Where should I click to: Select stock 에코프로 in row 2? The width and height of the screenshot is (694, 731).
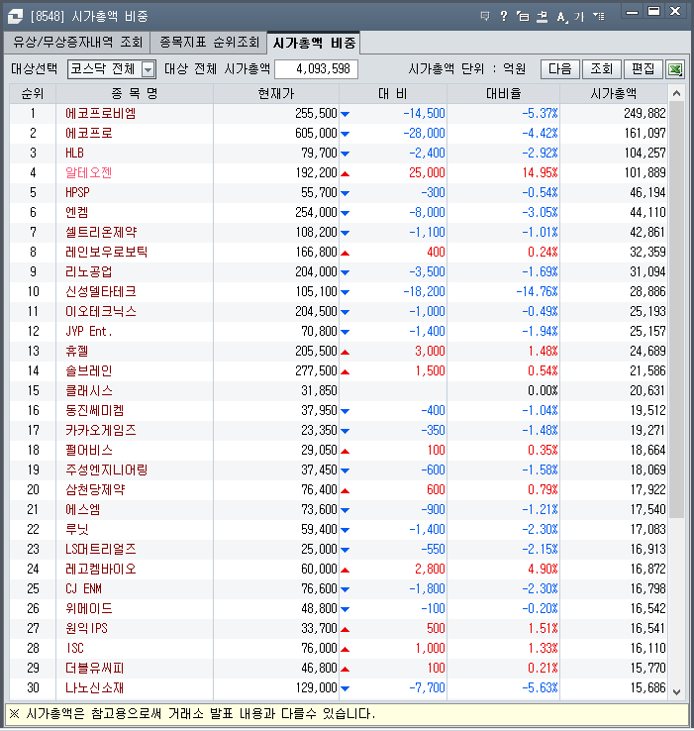[89, 134]
